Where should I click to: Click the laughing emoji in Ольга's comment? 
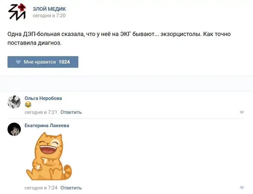[28, 105]
